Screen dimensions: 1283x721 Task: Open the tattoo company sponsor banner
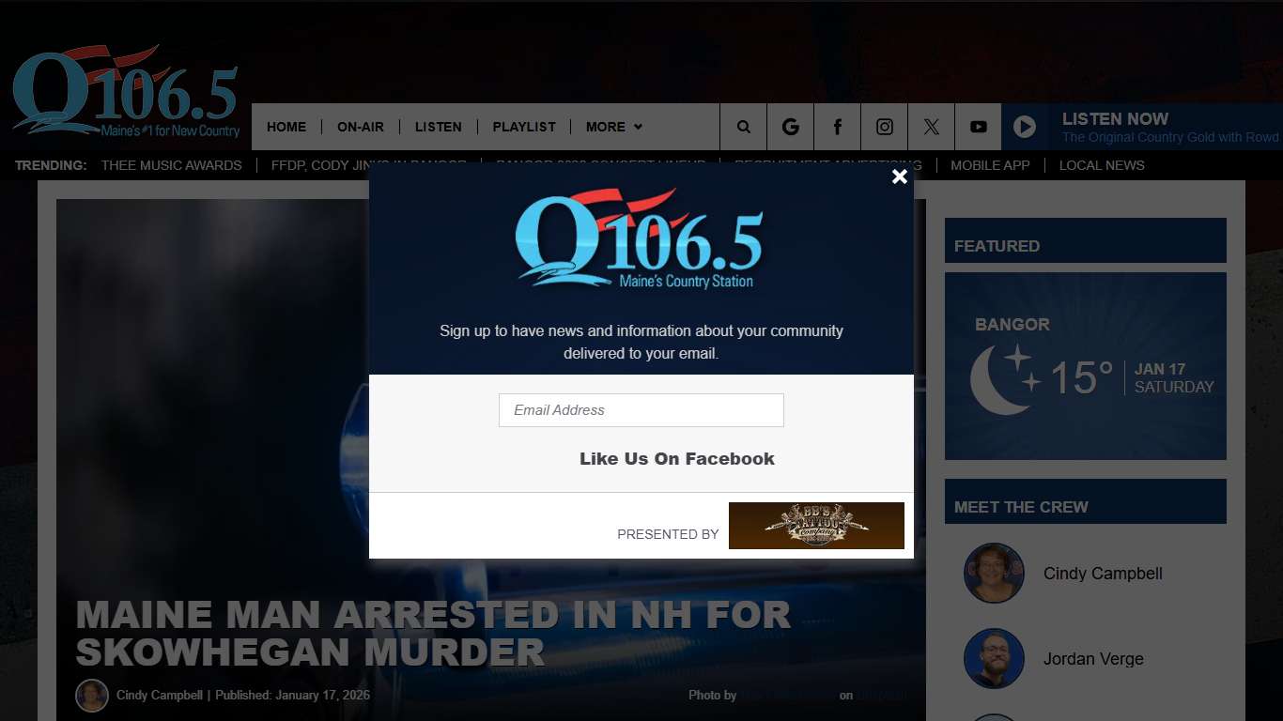(x=816, y=526)
